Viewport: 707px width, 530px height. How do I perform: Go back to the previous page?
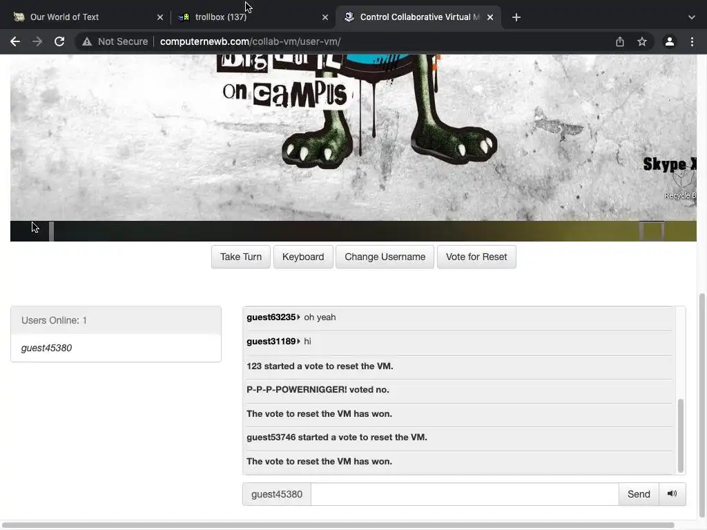click(x=15, y=41)
